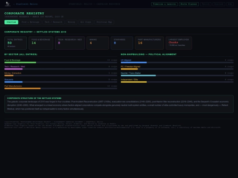238x178 pixels.
Task: Click the purple Tech / Research / Med bar
Action: pyautogui.click(x=13, y=69)
